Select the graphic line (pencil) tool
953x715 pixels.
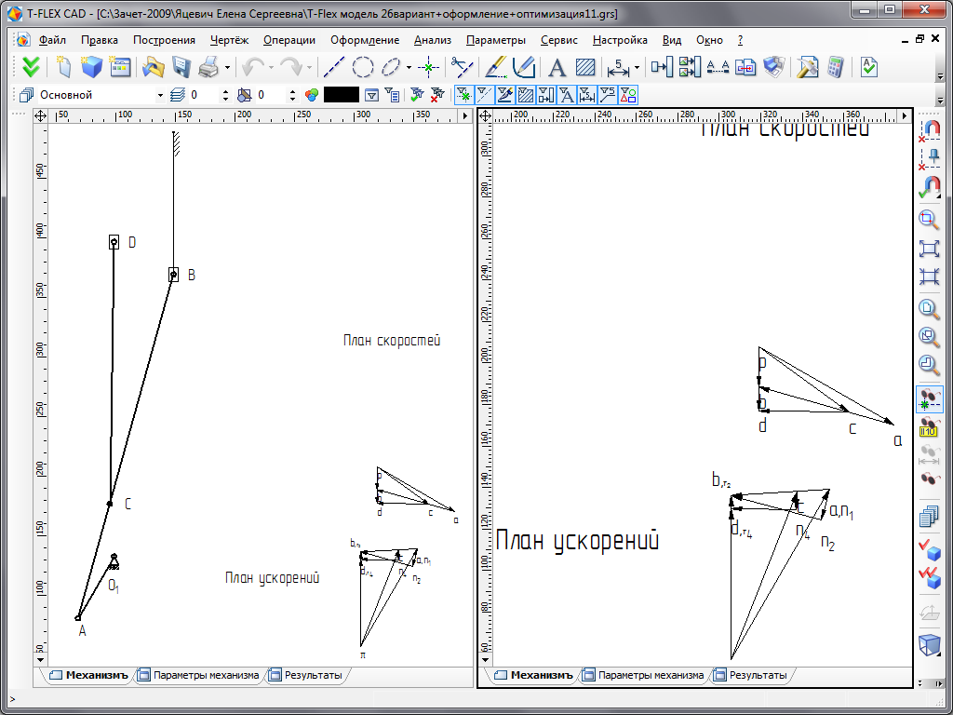496,67
